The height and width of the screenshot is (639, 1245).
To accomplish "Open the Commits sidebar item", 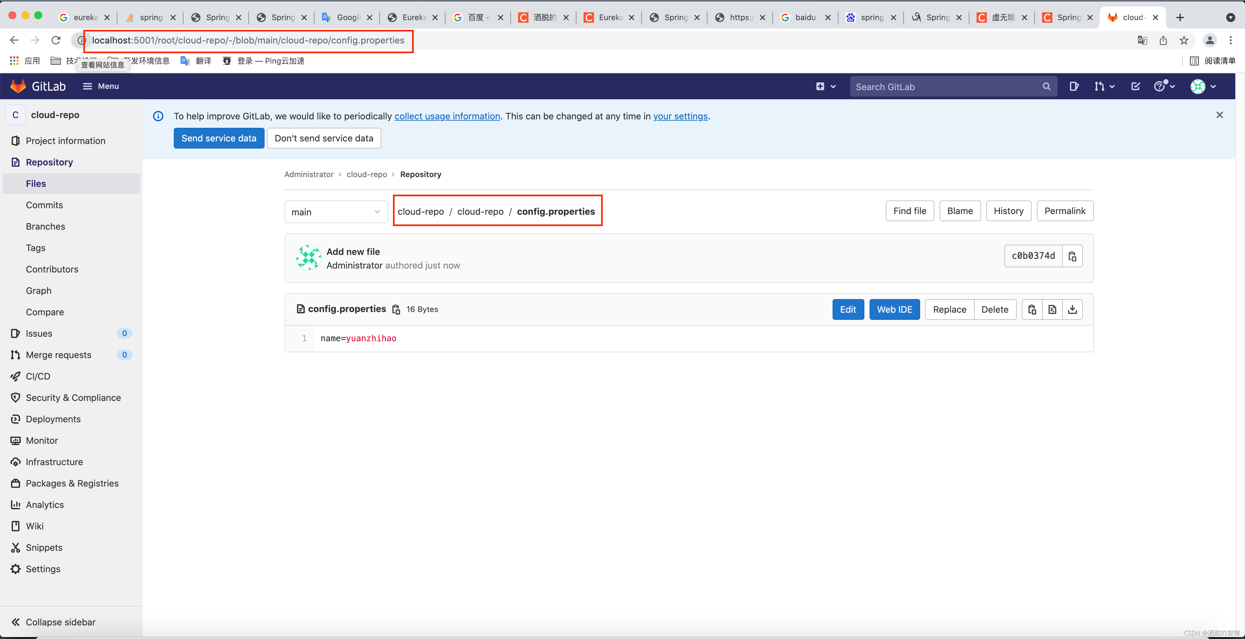I will click(44, 205).
